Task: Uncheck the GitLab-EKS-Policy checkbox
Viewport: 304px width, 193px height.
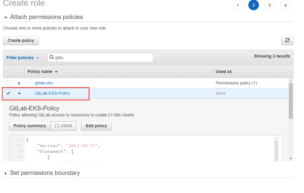Action: (8, 93)
